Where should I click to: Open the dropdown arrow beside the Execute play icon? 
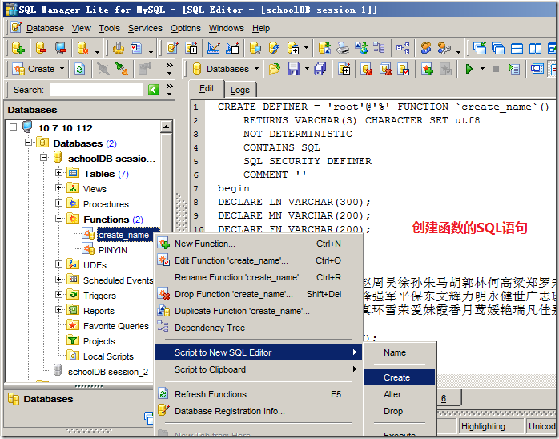(482, 68)
